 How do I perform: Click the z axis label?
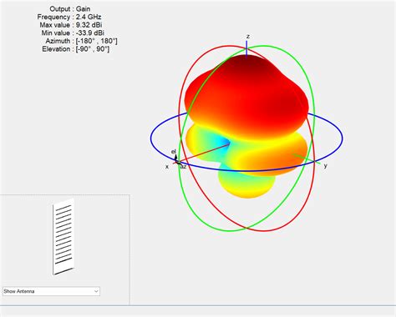coord(248,37)
